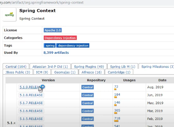Click the License row label

coord(11,30)
